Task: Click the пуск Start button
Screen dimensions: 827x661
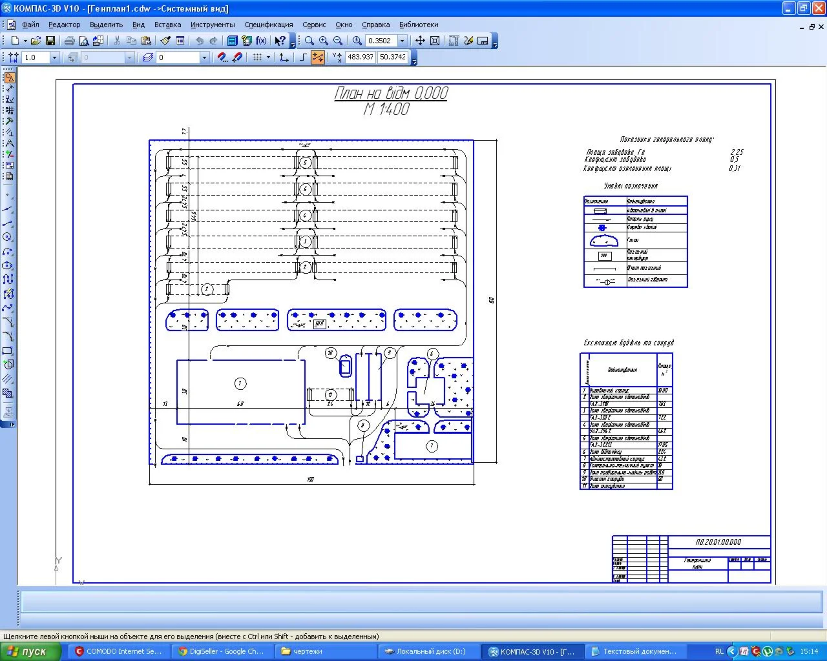Action: point(31,651)
